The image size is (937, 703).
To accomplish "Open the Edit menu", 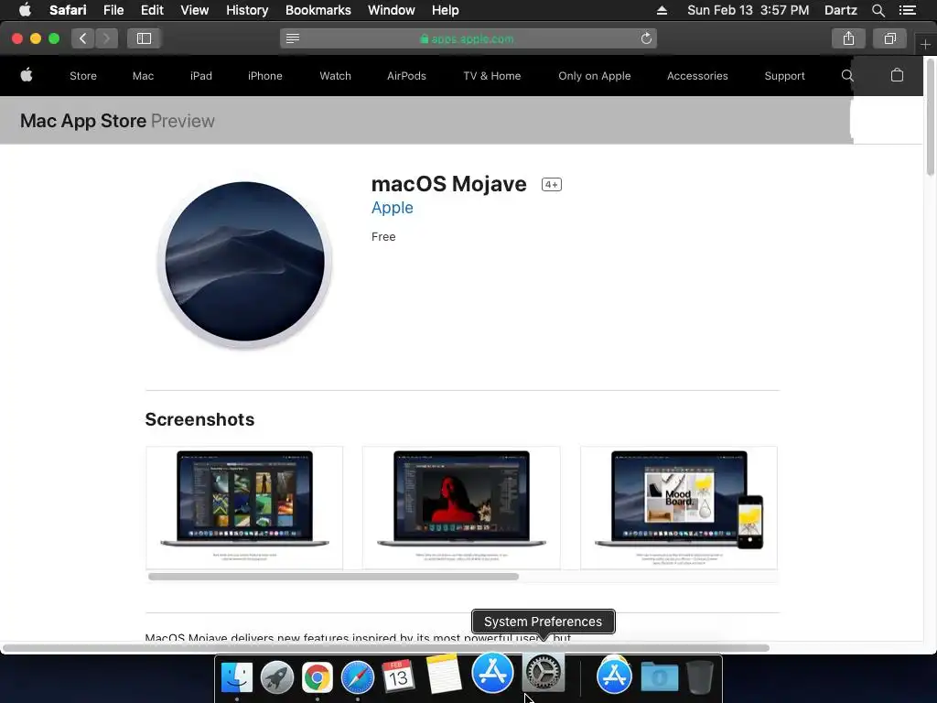I will tap(152, 10).
